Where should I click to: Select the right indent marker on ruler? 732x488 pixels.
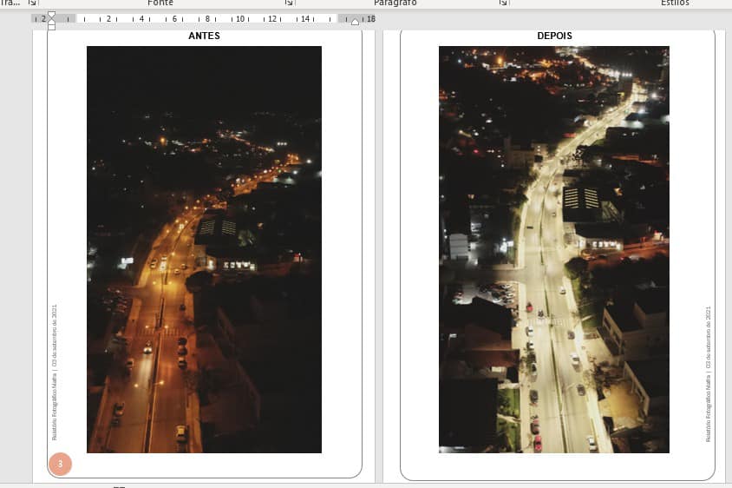[x=355, y=21]
